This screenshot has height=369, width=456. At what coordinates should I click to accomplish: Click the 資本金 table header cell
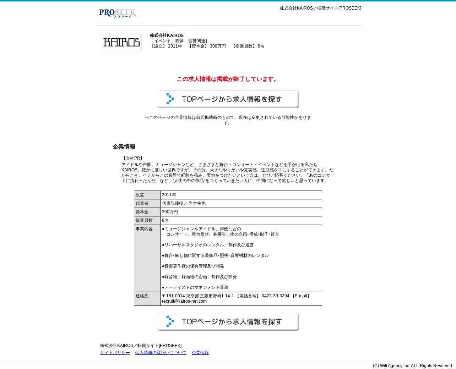coord(147,212)
